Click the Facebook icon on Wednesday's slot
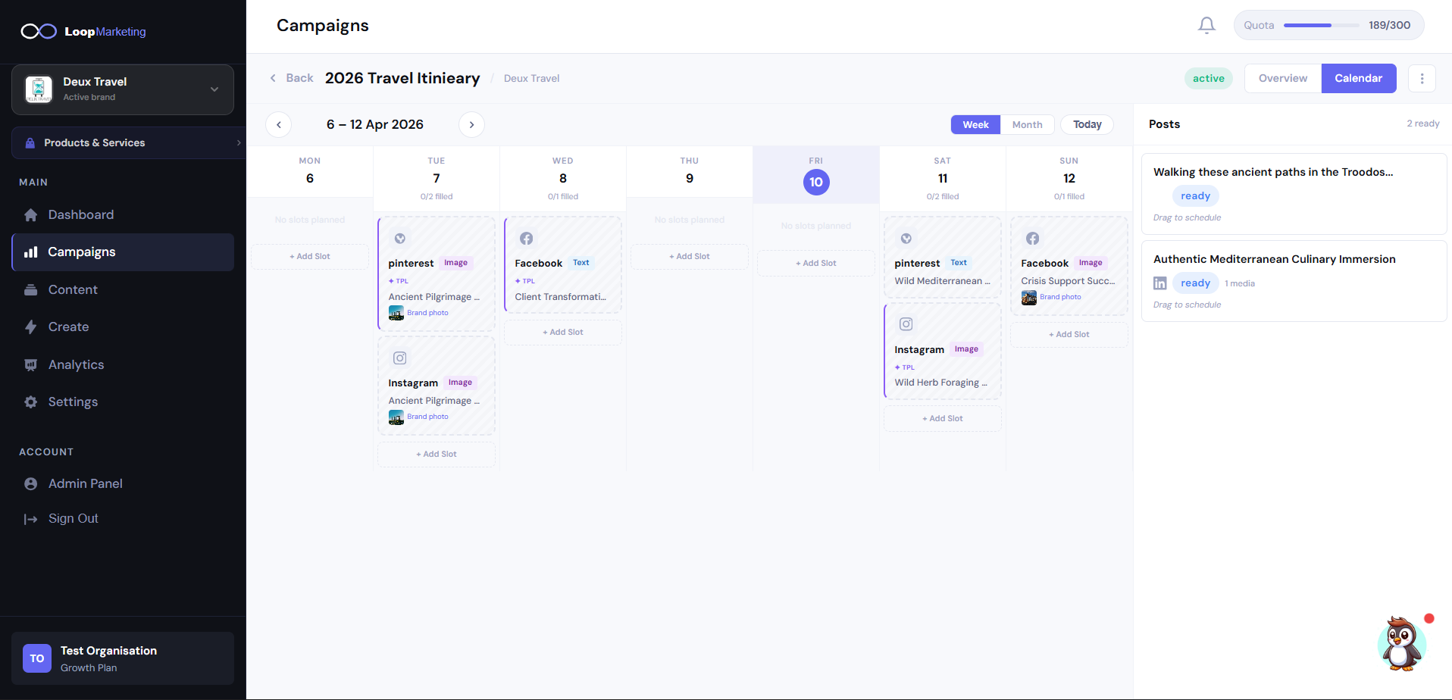Screen dimensions: 1452x700 point(526,238)
